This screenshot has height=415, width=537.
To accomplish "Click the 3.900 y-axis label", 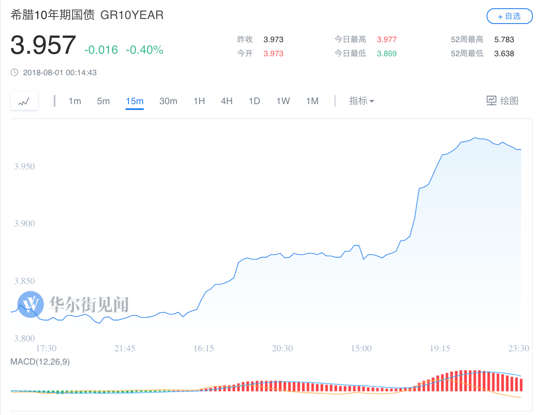I will pyautogui.click(x=24, y=224).
